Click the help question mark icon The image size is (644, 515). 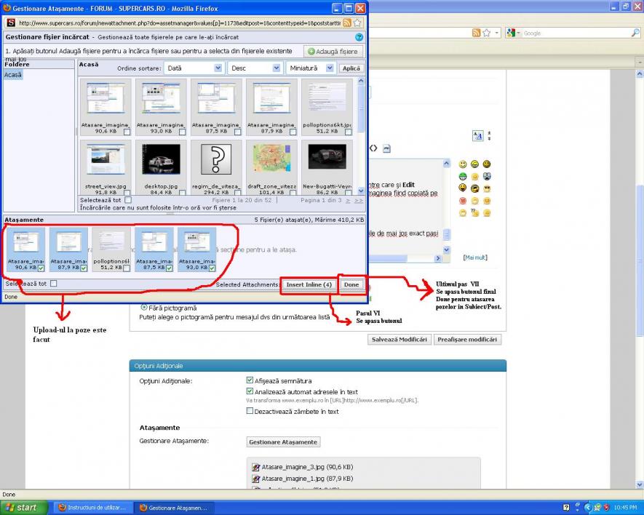coord(359,36)
